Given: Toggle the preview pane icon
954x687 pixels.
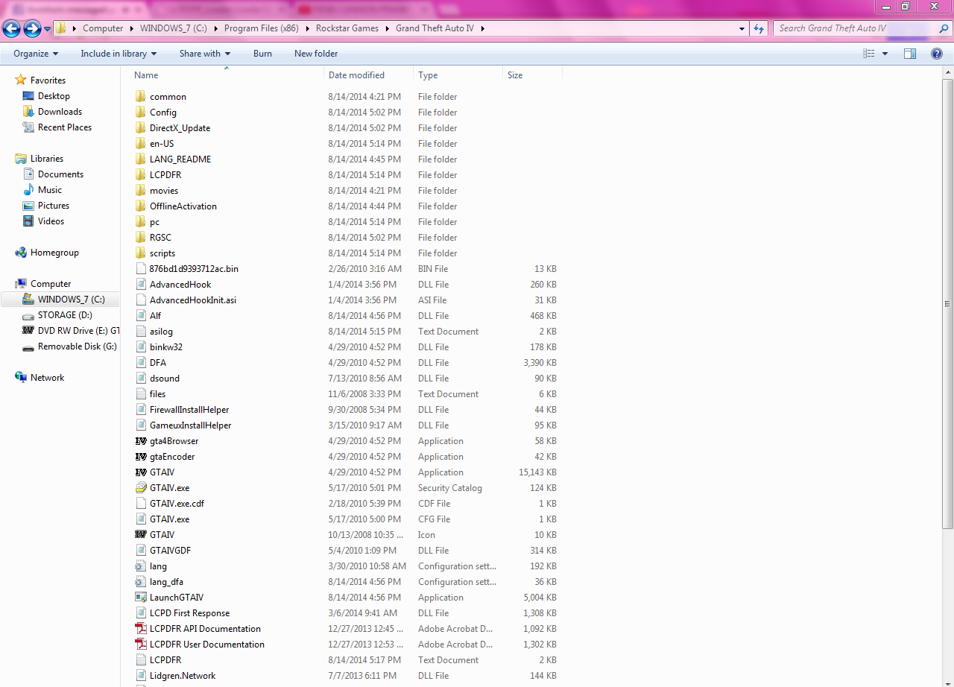Looking at the screenshot, I should point(910,54).
